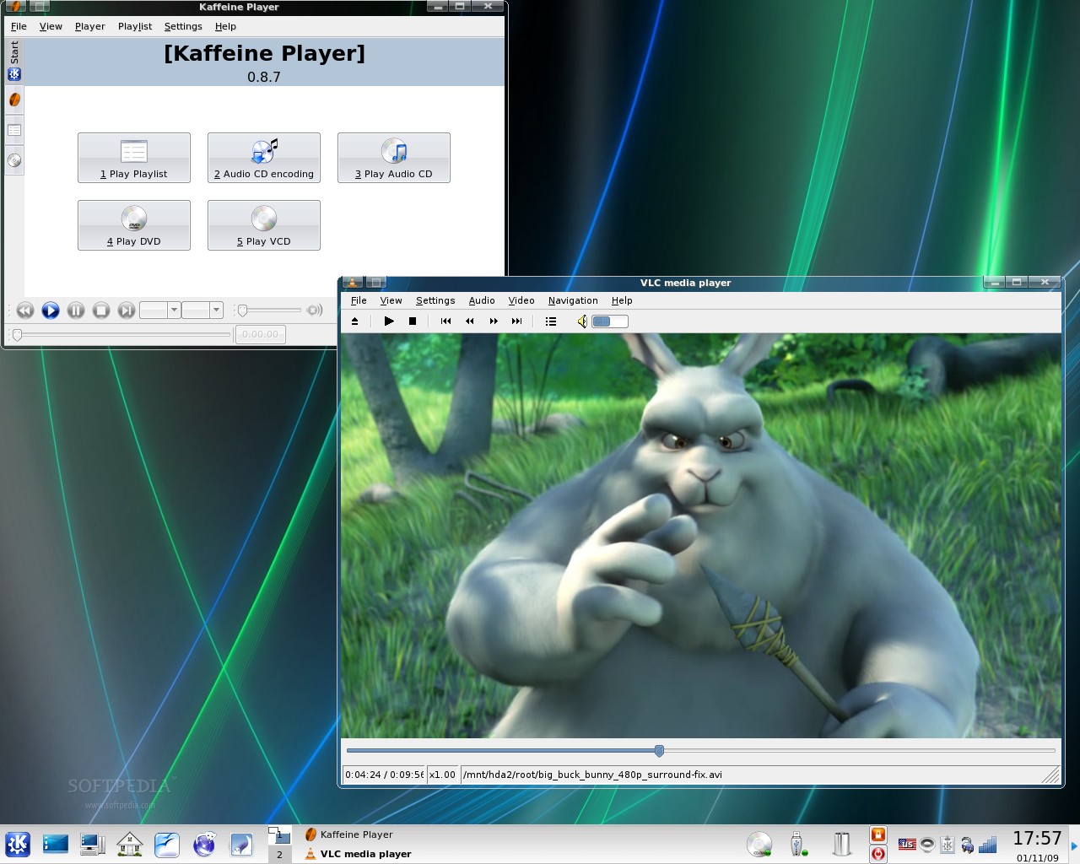Switch to virtual desktop 2

pyautogui.click(x=279, y=854)
